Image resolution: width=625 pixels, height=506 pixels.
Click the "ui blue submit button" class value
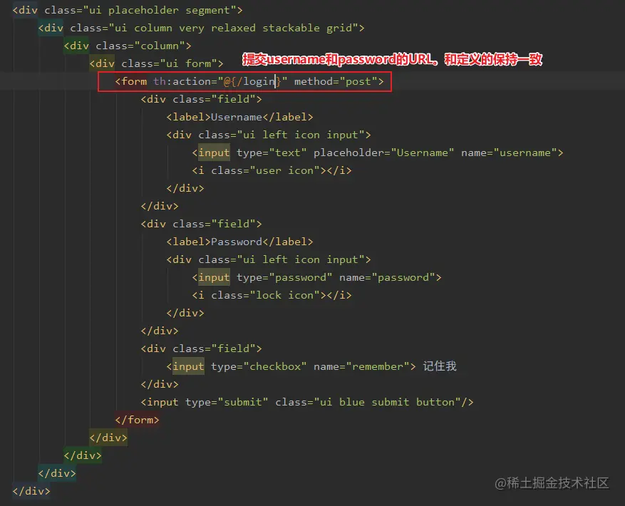tap(388, 403)
